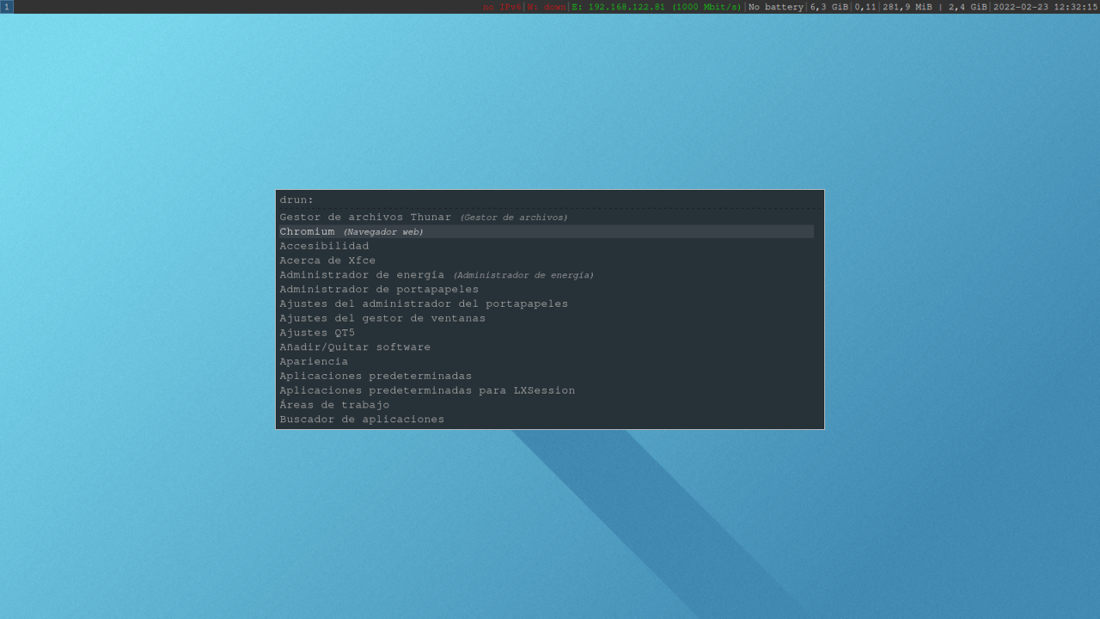Viewport: 1100px width, 619px height.
Task: Launch Chromium from the list
Action: click(x=546, y=232)
